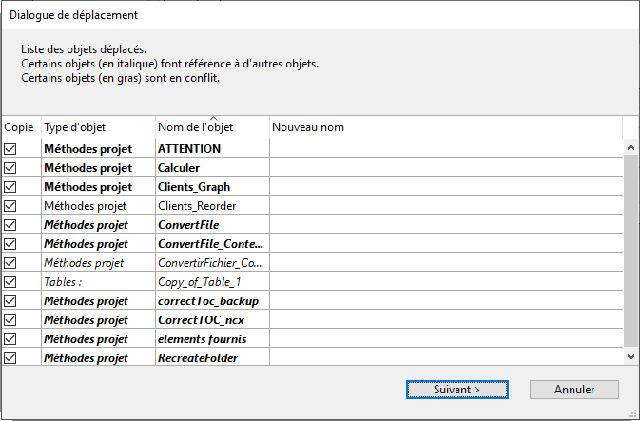Toggle copy checkbox for Copy_of_Table_1
The image size is (641, 421).
tap(10, 282)
